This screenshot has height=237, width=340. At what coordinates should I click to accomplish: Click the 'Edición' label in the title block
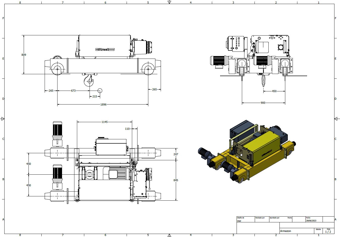click(x=318, y=229)
